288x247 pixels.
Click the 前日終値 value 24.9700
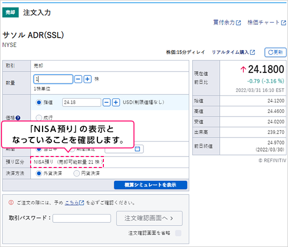[276, 142]
